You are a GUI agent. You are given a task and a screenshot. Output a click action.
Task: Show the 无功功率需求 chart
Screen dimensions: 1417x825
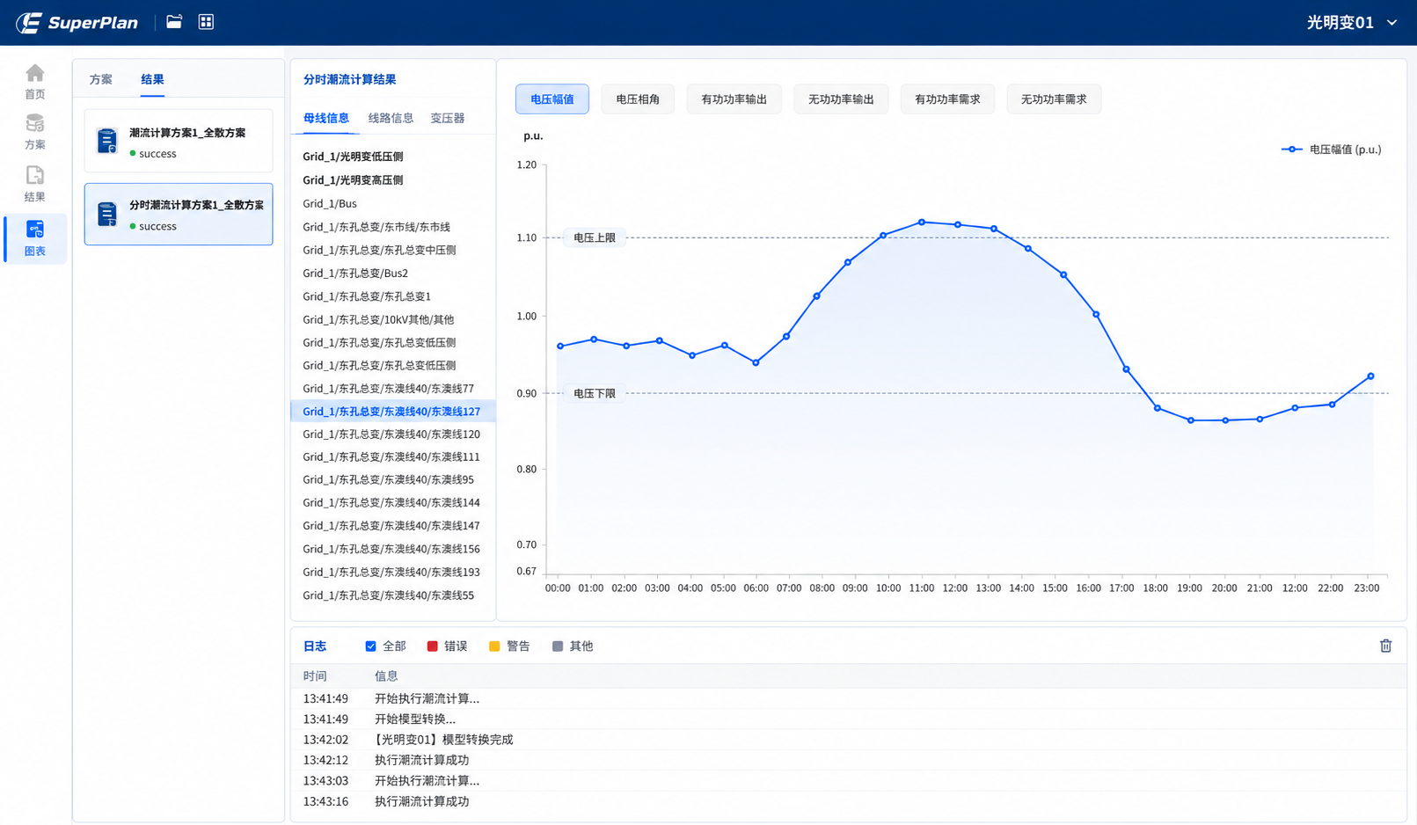(1054, 99)
